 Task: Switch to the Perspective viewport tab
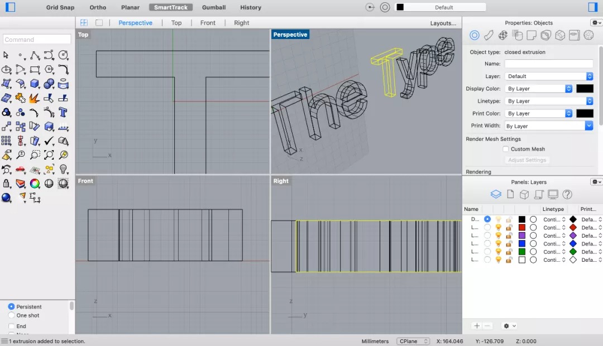pos(135,23)
